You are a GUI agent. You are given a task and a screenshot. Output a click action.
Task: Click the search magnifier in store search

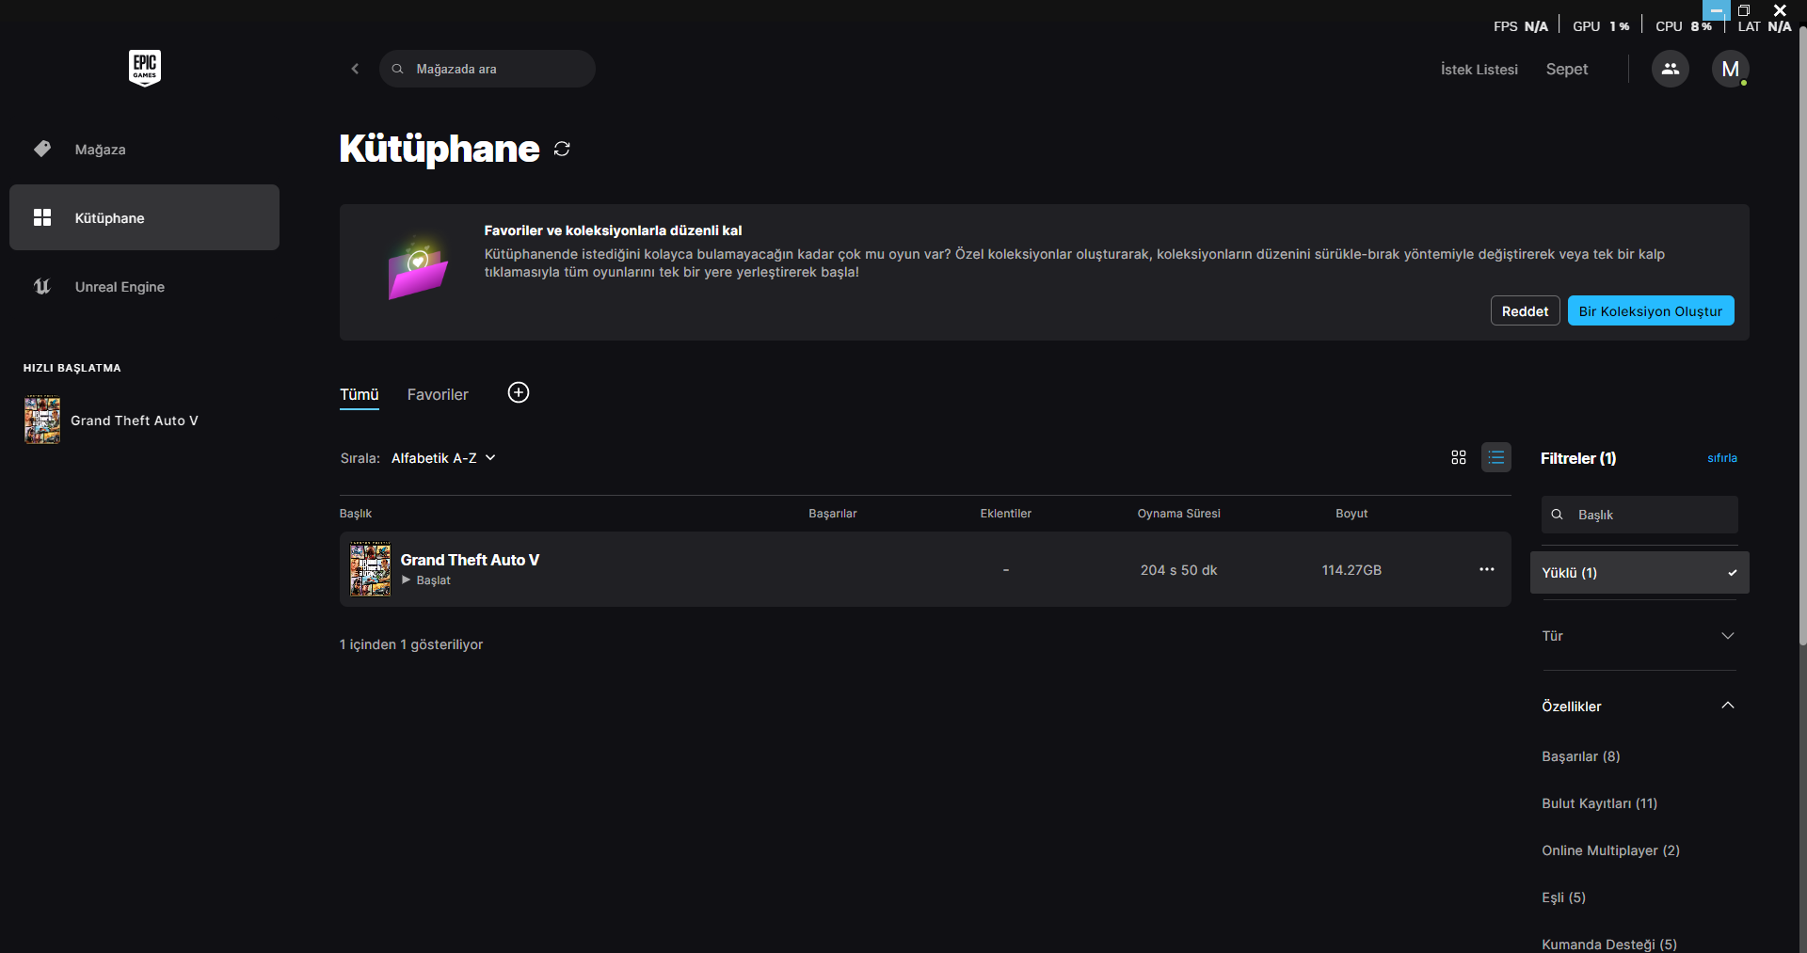pos(398,69)
